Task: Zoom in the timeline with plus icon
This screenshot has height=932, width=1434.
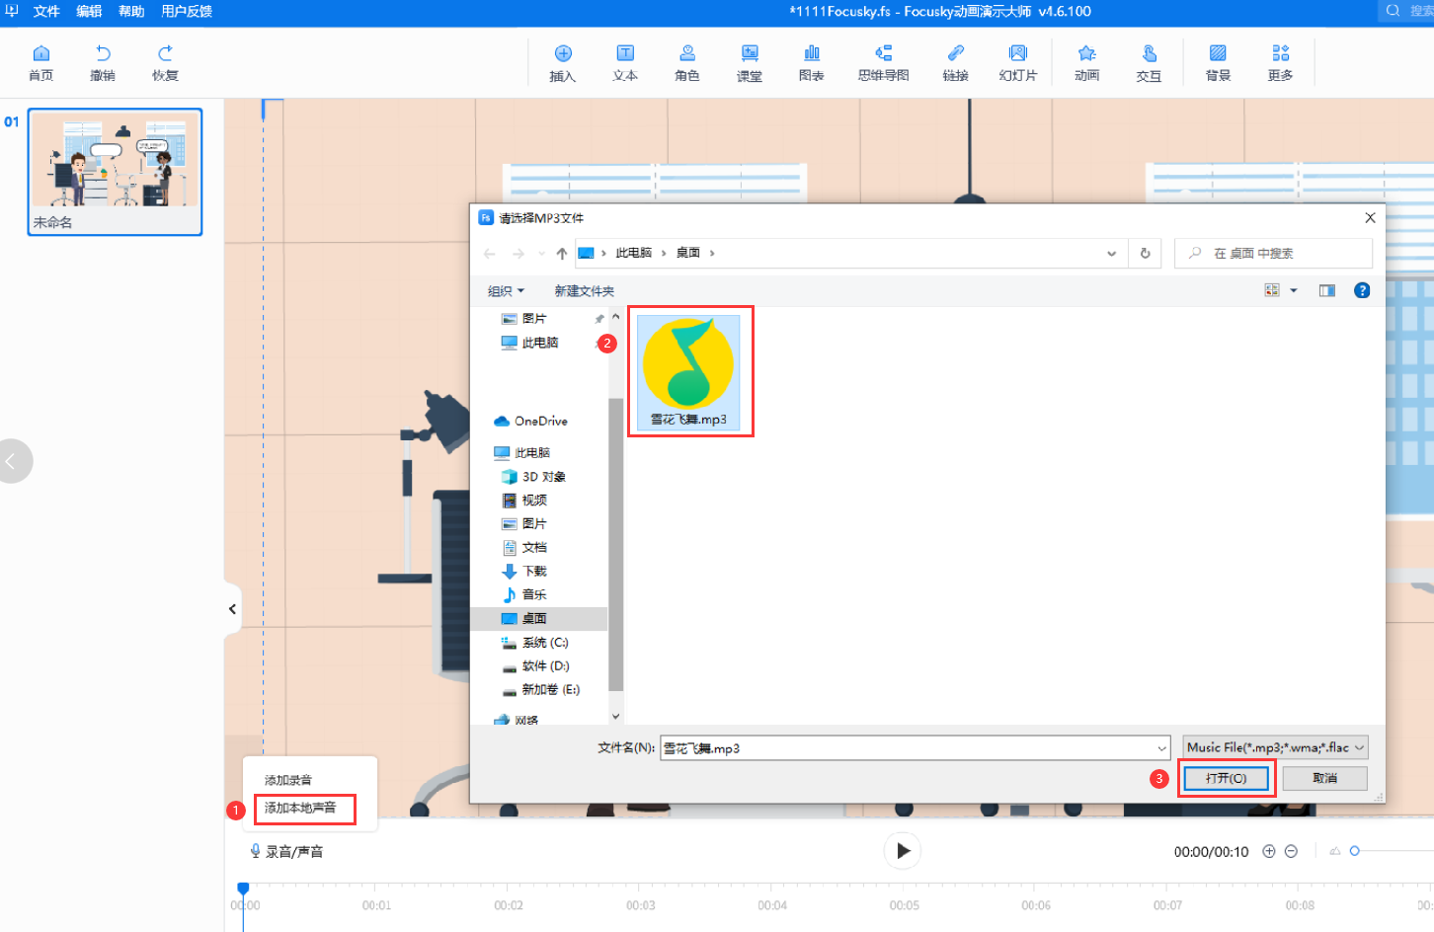Action: (x=1269, y=851)
